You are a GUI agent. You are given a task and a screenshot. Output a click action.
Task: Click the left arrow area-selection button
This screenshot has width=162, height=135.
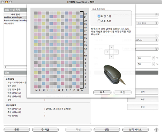point(107,52)
